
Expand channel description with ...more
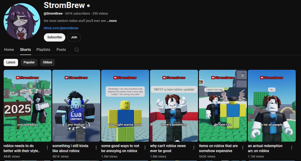pyautogui.click(x=112, y=21)
